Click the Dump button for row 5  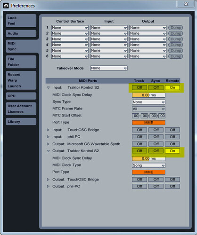(x=176, y=51)
